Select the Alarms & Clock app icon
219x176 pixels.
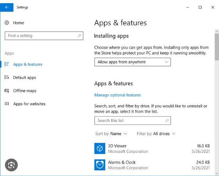tap(100, 165)
